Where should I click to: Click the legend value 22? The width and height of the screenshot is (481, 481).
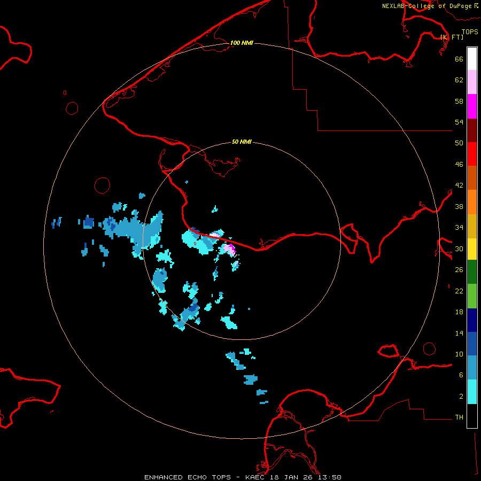click(x=459, y=291)
